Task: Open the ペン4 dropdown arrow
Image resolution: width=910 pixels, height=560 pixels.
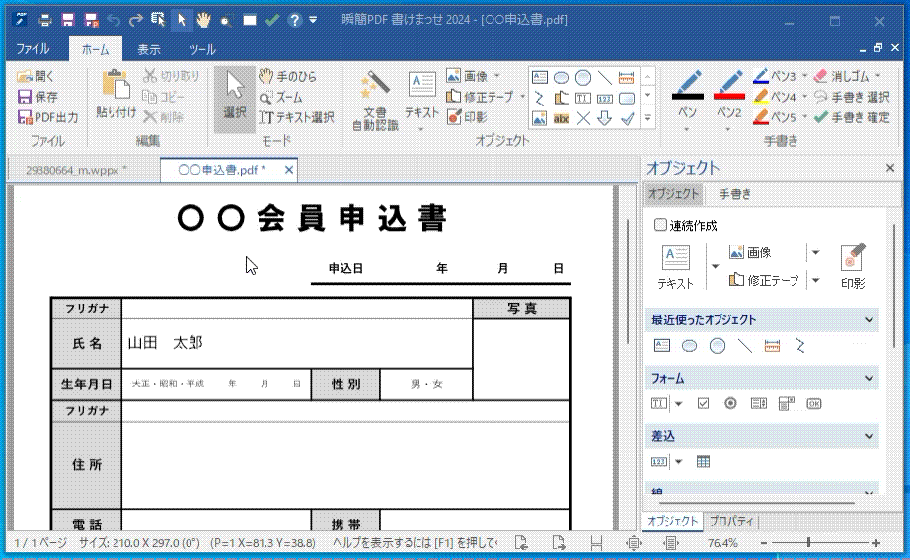Action: click(x=805, y=97)
